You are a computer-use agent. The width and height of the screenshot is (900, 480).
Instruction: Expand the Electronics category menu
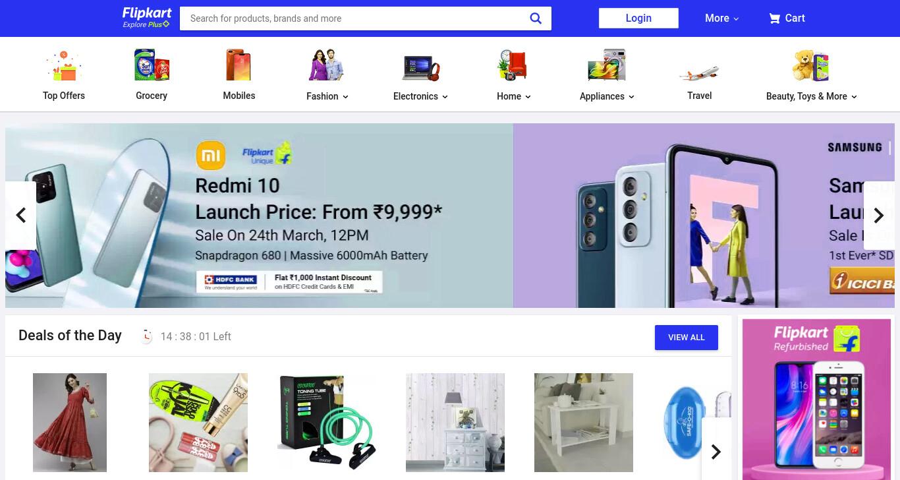pyautogui.click(x=420, y=96)
